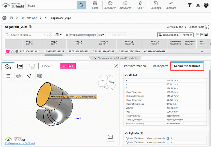Click the CAD download button
Screen dimensions: 211x147
click(x=68, y=66)
